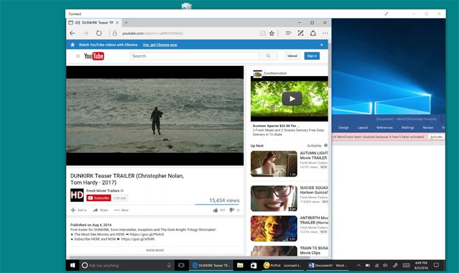
Task: Open Task View on the taskbar
Action: pyautogui.click(x=181, y=266)
